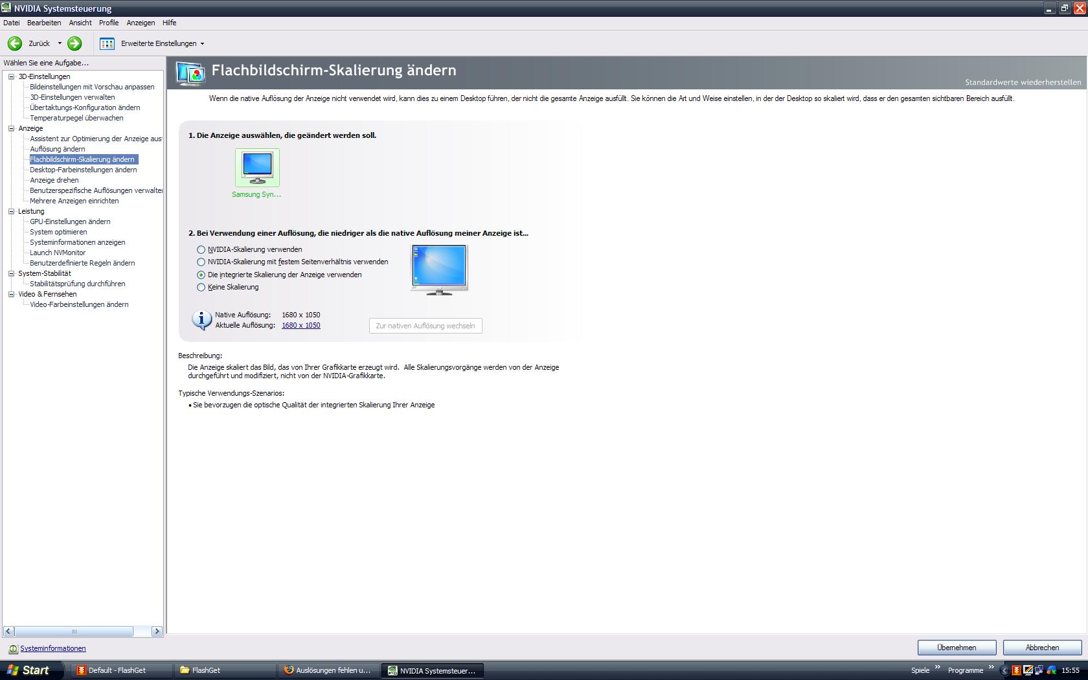Open the Erweiterte Einstellungen dropdown
1088x680 pixels.
point(202,44)
